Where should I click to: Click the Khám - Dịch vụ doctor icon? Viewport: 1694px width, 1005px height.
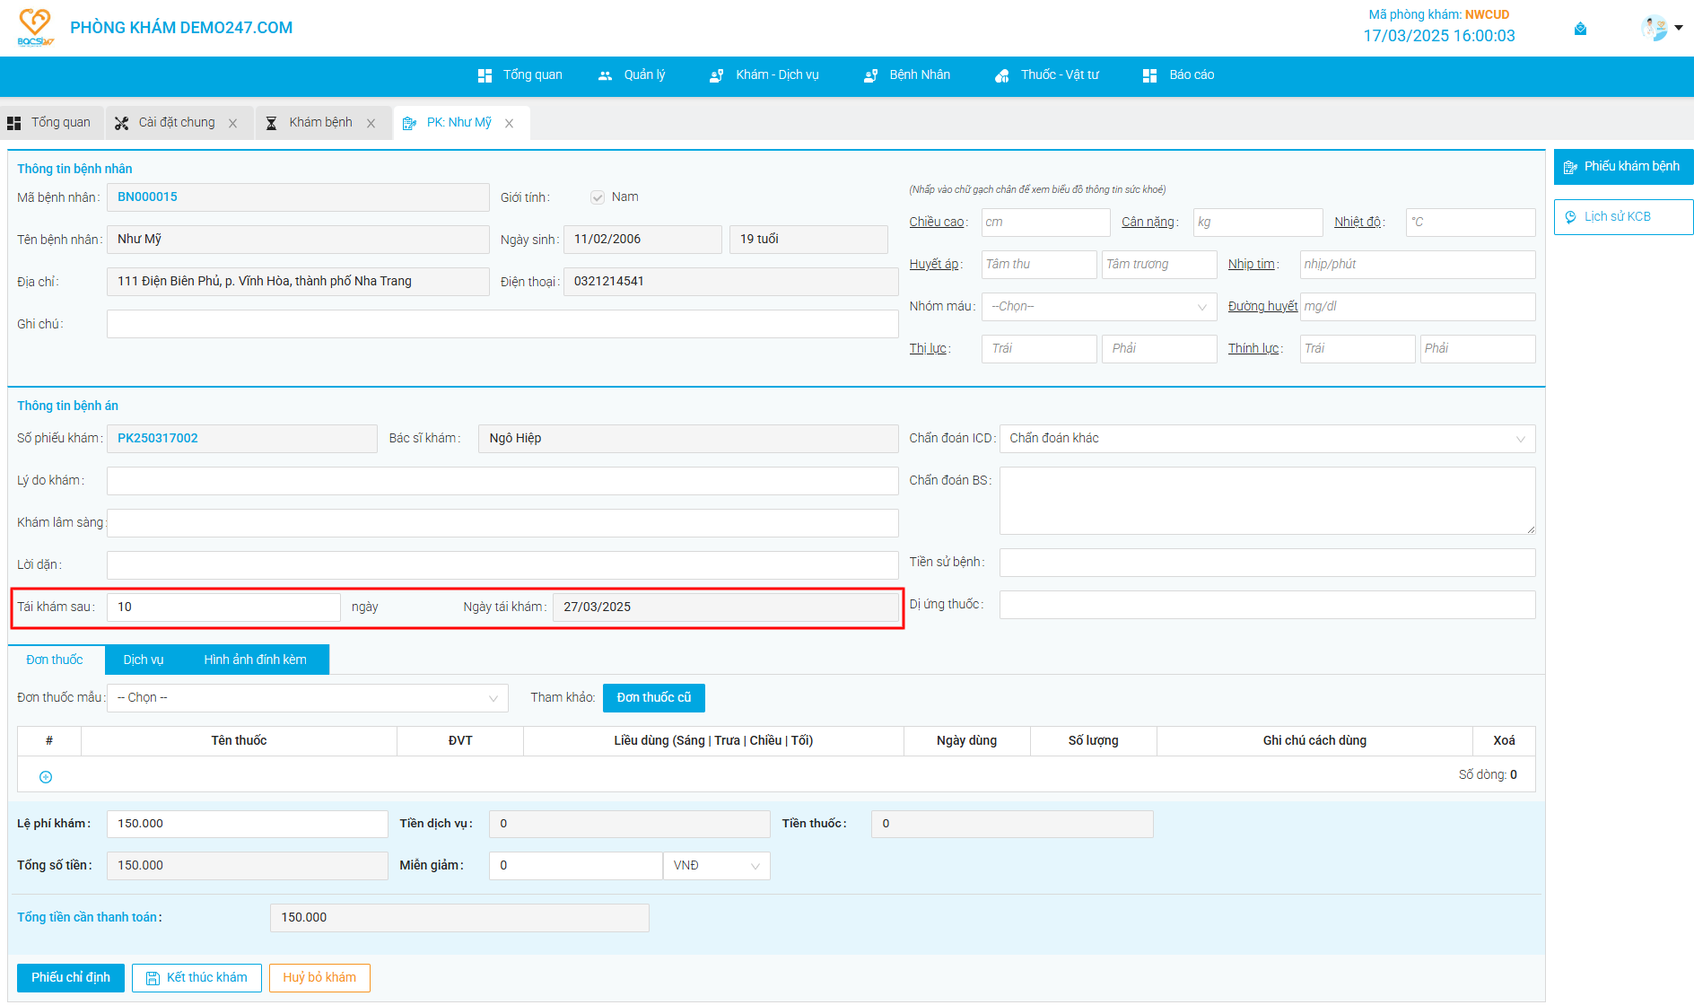click(x=716, y=76)
